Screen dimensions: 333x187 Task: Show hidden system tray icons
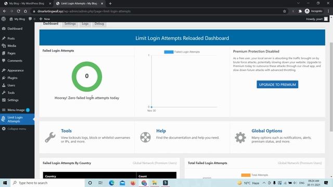pyautogui.click(x=264, y=183)
